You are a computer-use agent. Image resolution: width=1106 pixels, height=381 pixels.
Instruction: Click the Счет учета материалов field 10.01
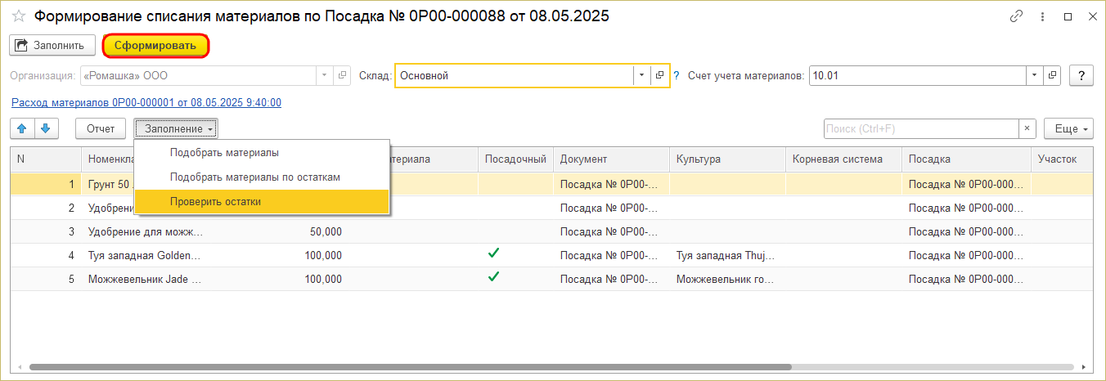coord(918,75)
